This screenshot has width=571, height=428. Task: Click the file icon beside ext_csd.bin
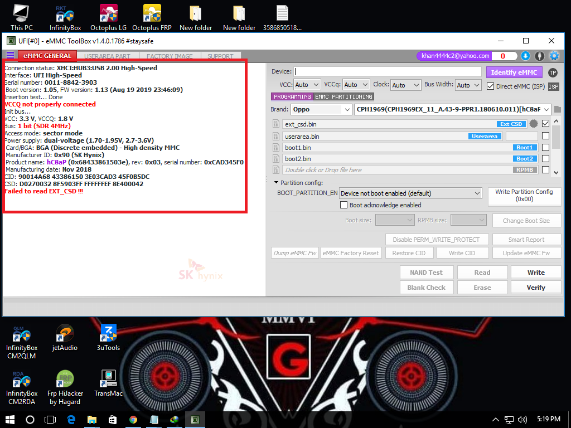(x=275, y=124)
